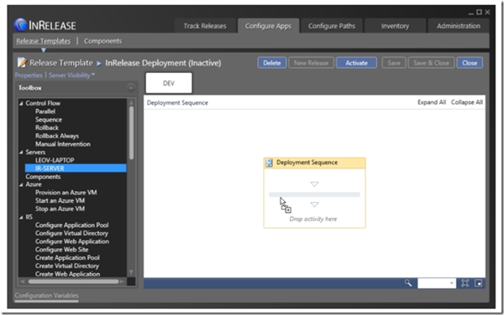
Task: Collapse the Servers tree node
Action: tap(21, 152)
